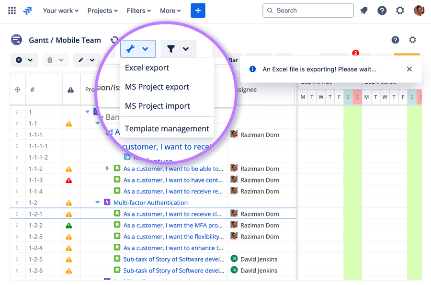Click the Gantt app logo icon
The height and width of the screenshot is (285, 431).
pos(16,40)
